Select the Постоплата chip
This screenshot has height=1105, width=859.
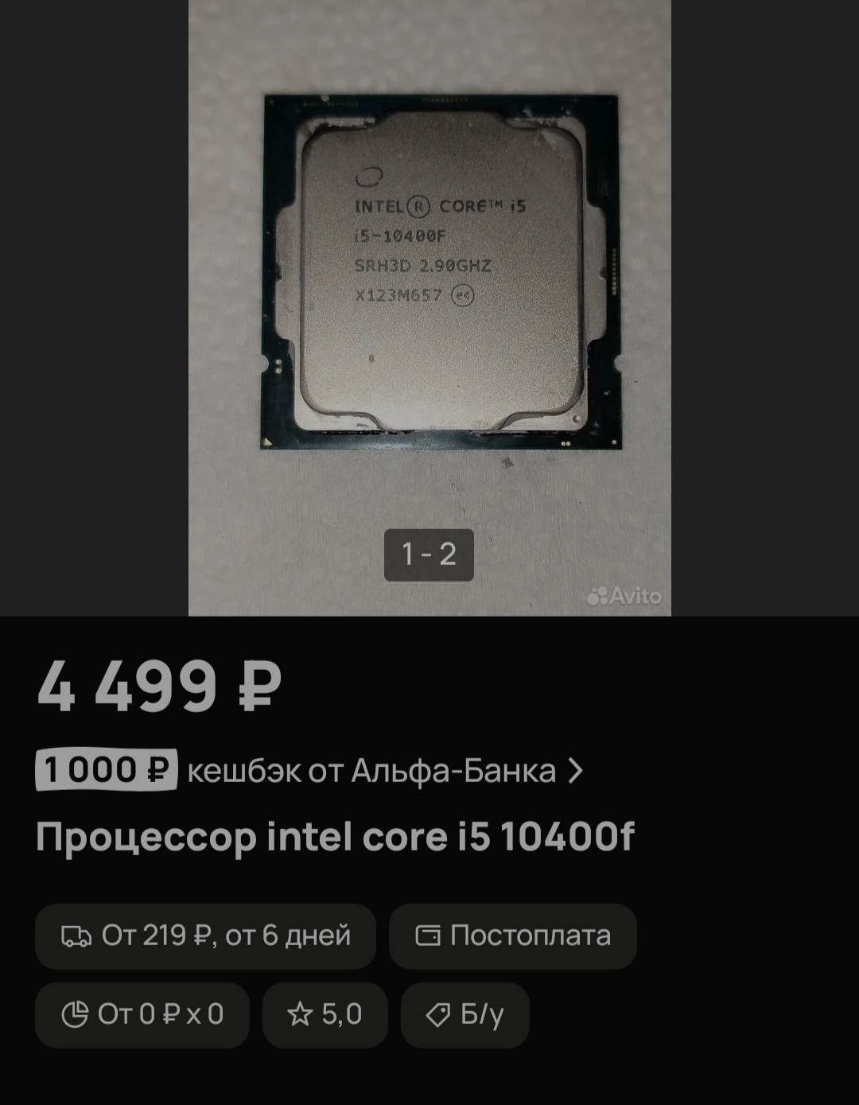click(x=513, y=936)
